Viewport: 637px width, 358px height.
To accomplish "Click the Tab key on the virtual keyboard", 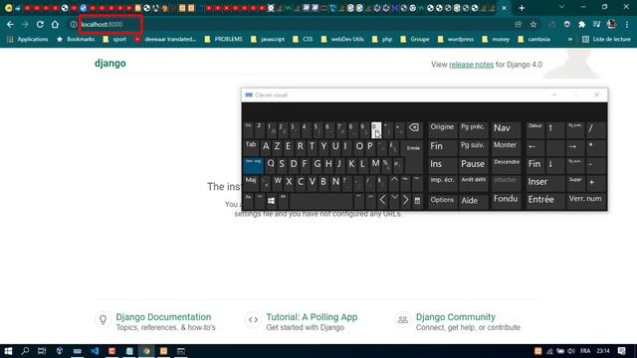I will click(251, 147).
